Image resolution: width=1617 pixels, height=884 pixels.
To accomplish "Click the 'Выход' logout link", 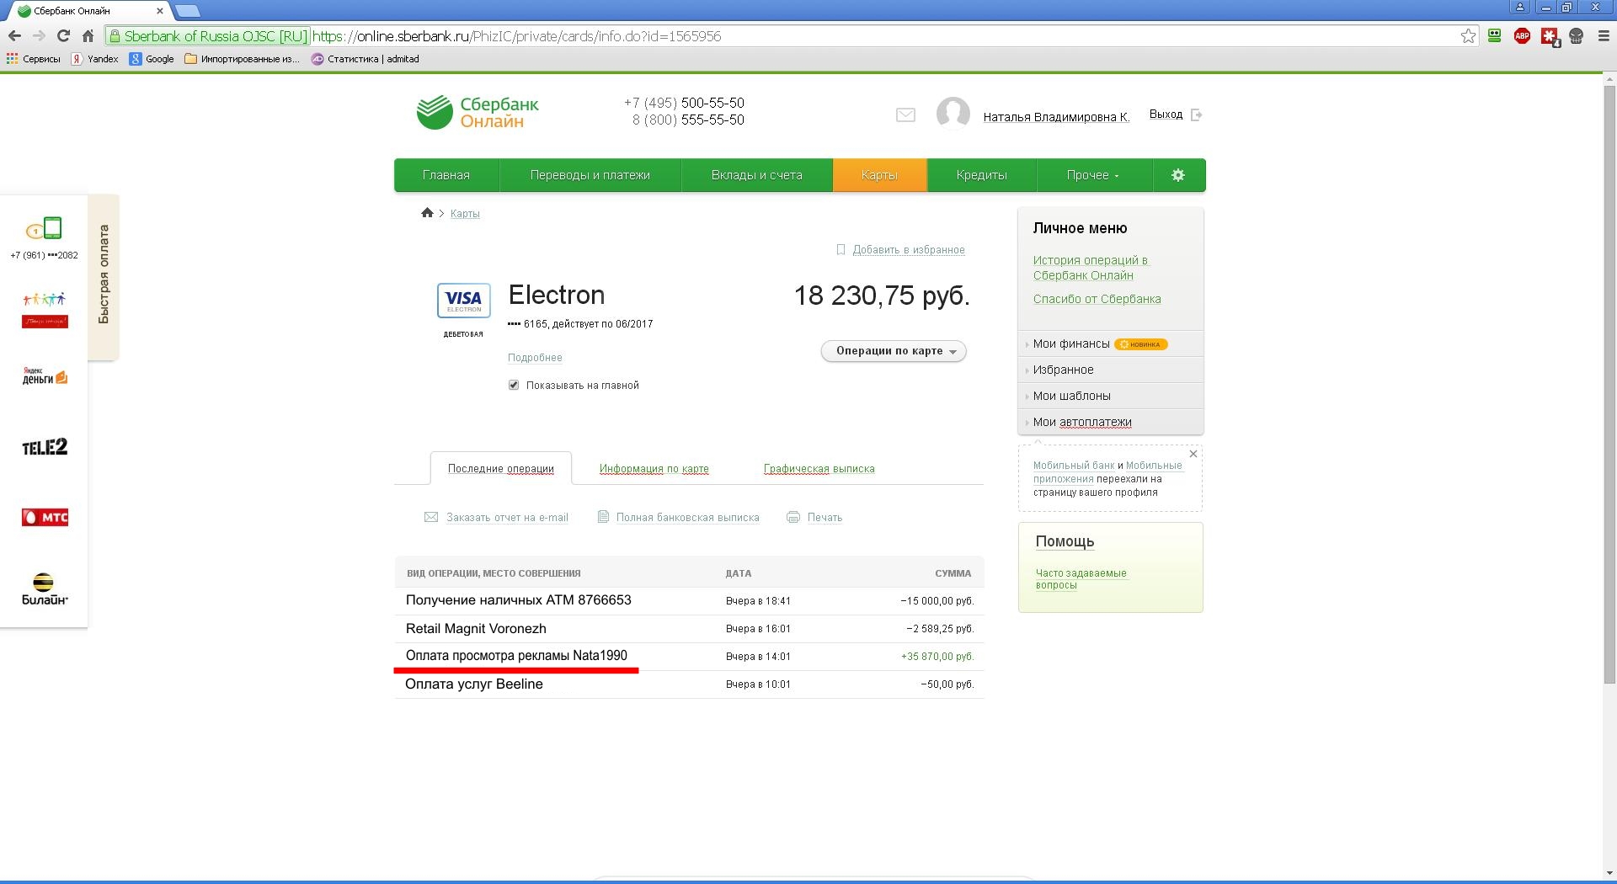I will (1166, 114).
